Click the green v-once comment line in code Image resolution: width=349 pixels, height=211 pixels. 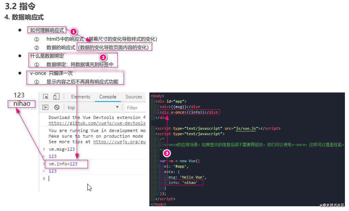coord(254,145)
